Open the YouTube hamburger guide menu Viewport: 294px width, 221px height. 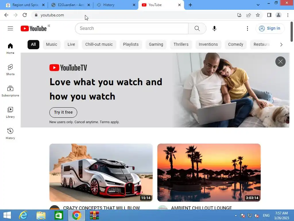coord(10,28)
